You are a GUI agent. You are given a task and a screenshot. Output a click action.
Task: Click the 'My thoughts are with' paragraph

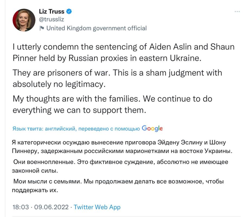[110, 104]
